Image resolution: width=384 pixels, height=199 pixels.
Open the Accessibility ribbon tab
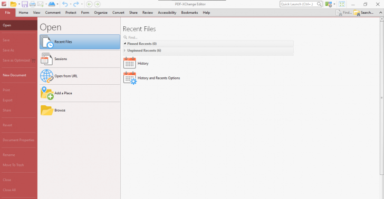167,13
